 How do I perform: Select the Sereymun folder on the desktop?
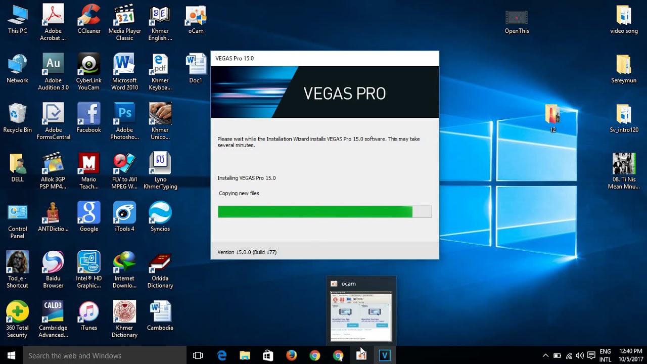click(x=624, y=69)
